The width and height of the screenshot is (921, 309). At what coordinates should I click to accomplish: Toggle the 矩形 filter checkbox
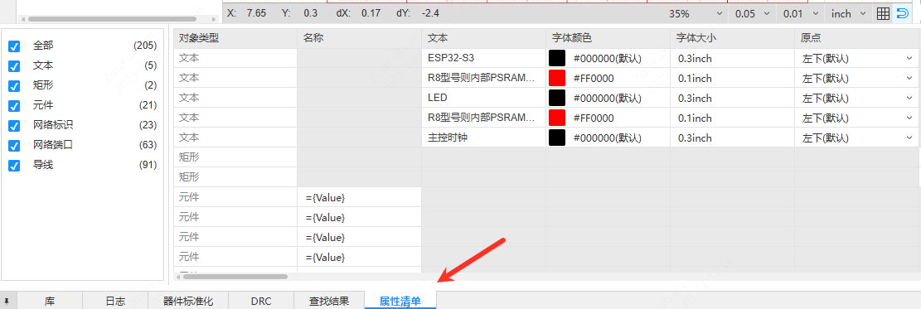15,86
